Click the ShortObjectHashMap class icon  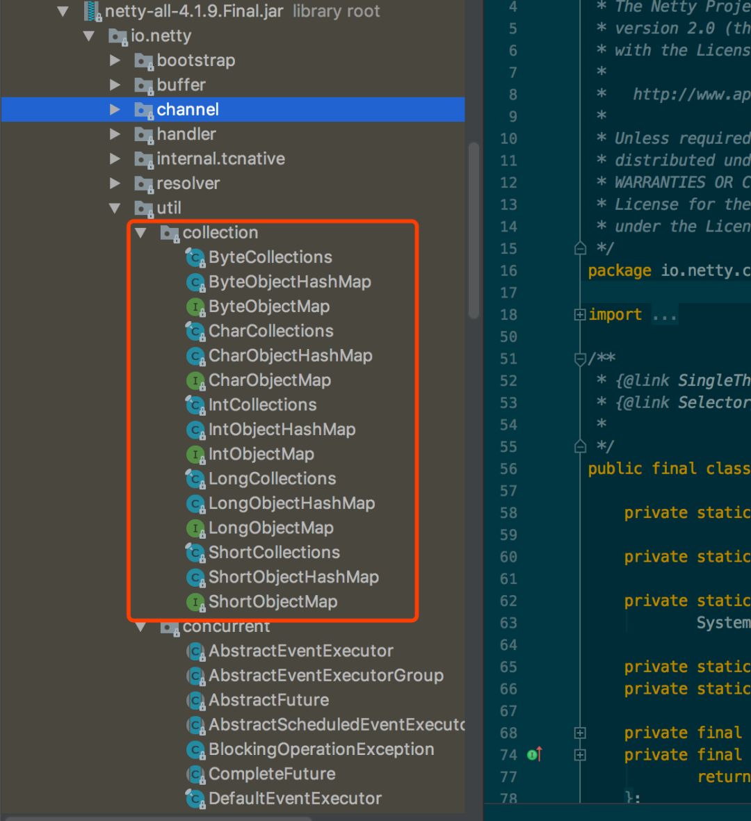tap(195, 578)
